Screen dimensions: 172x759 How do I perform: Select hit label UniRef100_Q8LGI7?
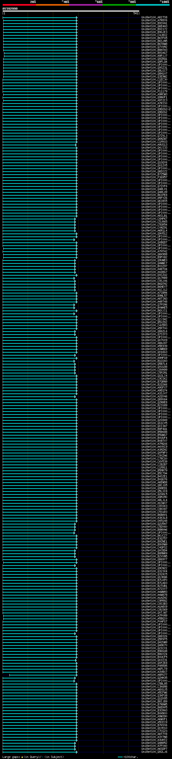click(x=154, y=71)
